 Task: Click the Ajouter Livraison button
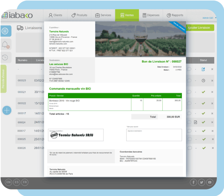[200, 28]
